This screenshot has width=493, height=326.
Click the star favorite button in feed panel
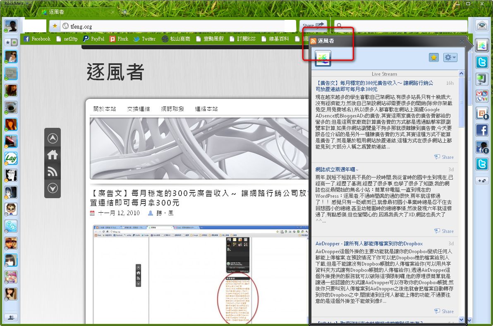click(x=434, y=58)
